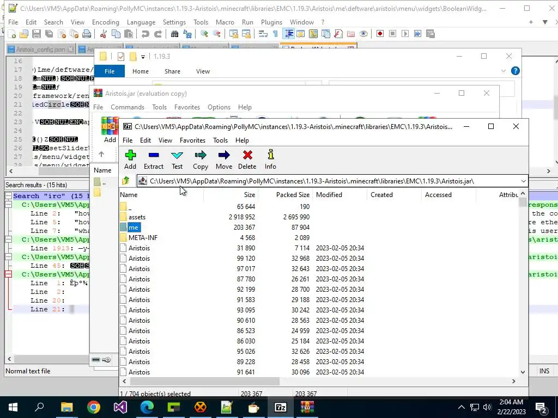
Task: Switch to Explorer Share ribbon tab
Action: coord(172,71)
